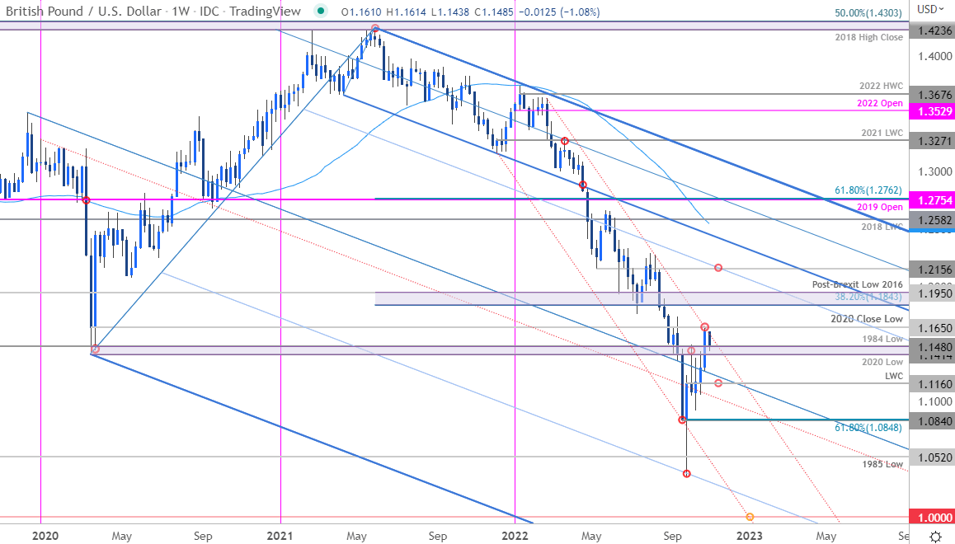This screenshot has width=955, height=544.
Task: Select the 1.2582 price level label
Action: point(932,219)
